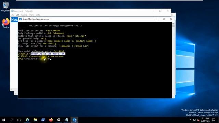Image resolution: width=219 pixels, height=123 pixels.
Task: Click the 'Format-List' text in the shell
Action: [x=81, y=46]
